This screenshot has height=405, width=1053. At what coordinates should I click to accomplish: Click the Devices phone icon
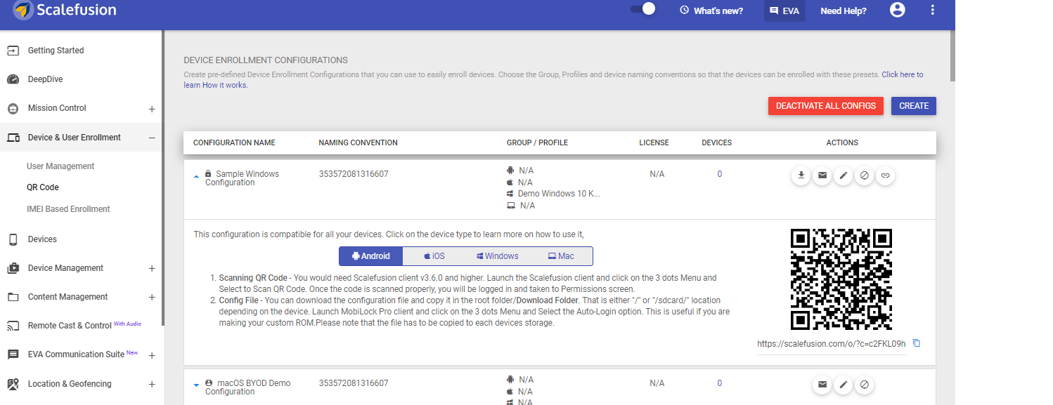[13, 239]
